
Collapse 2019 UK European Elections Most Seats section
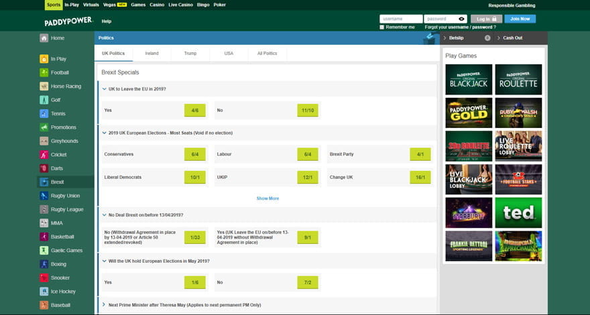click(x=104, y=133)
